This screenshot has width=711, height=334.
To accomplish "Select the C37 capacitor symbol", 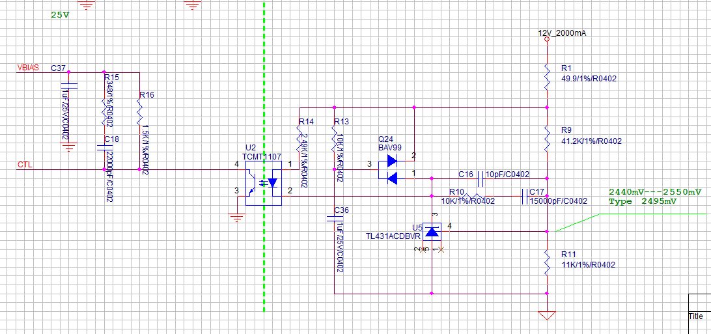I will tap(68, 86).
